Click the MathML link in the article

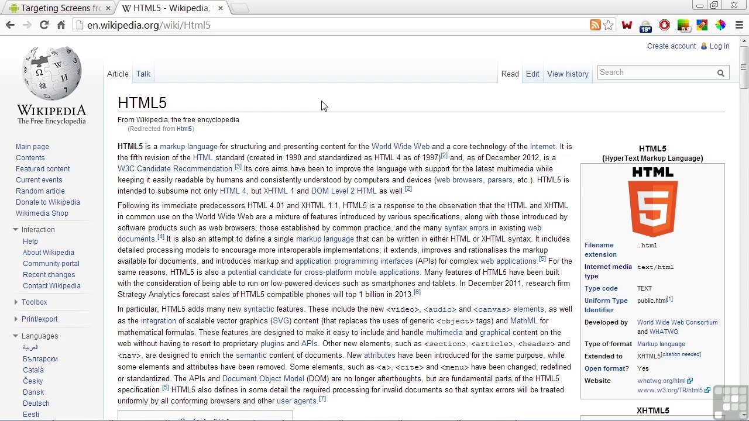point(524,321)
